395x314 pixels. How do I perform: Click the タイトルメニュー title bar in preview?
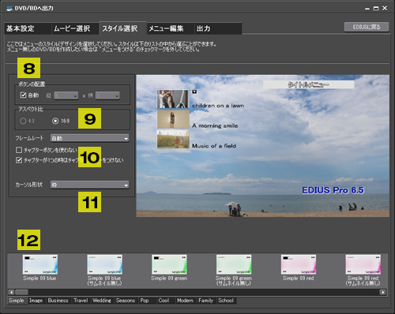point(308,84)
